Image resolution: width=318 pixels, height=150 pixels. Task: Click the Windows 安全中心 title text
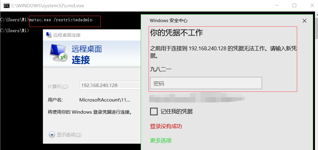169,21
